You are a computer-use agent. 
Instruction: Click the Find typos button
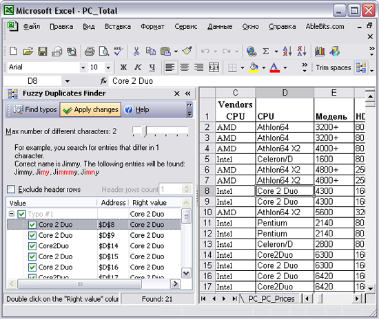click(x=35, y=110)
